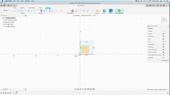Viewport: 170px width, 95px height.
Task: Expand the Origin node
Action: coord(4,24)
